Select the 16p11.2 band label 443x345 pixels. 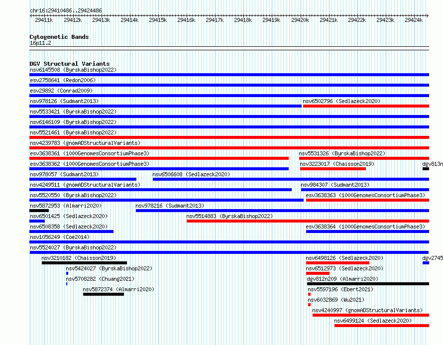pos(40,43)
